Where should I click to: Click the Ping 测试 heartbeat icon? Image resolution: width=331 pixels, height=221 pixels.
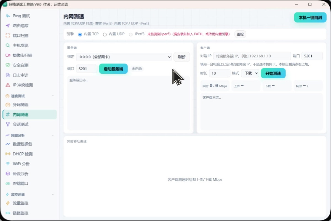click(x=8, y=16)
